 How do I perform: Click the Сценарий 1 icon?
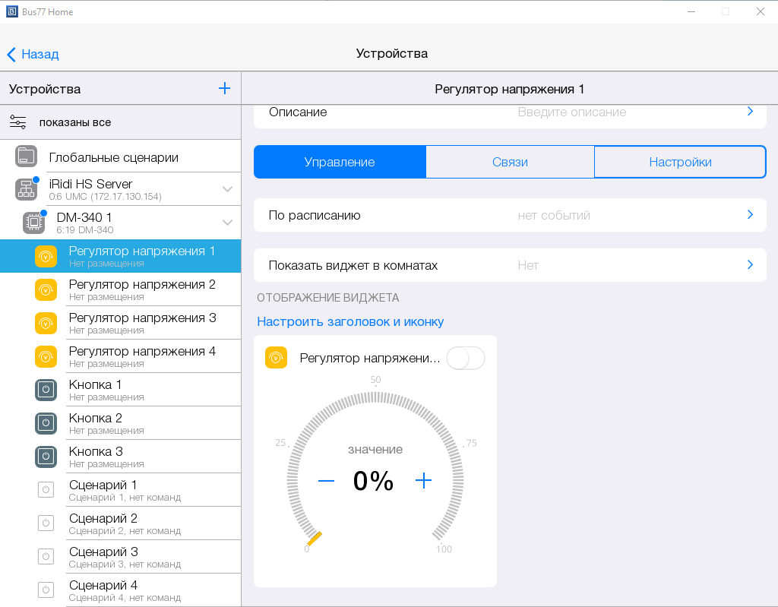46,490
